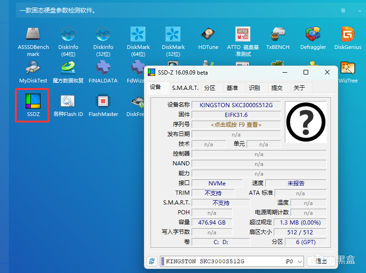Screen dimensions: 366x273
Task: Maximize the SSD-Z window
Action: click(x=306, y=73)
